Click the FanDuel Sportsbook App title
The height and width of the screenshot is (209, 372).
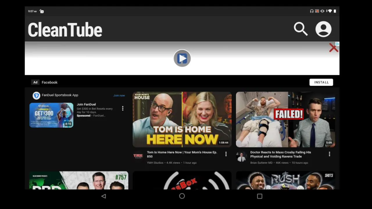pos(60,95)
